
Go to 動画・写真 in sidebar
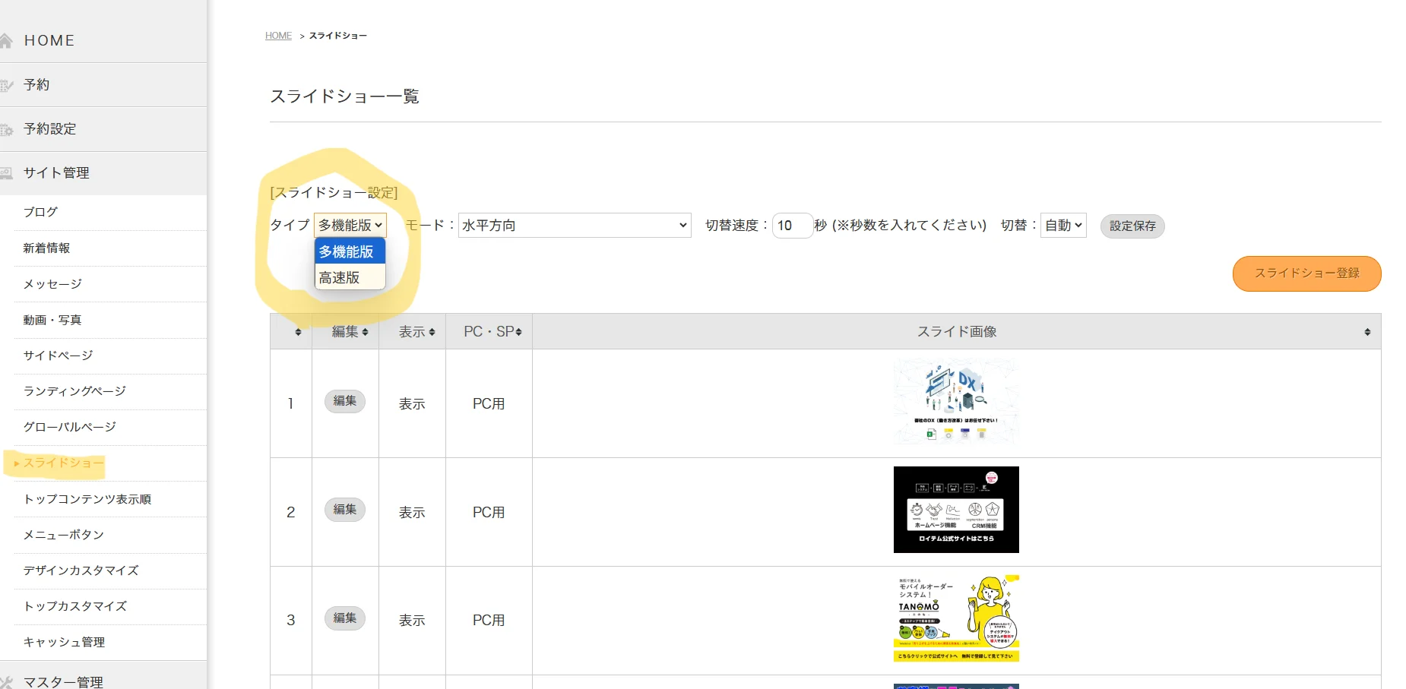point(52,319)
